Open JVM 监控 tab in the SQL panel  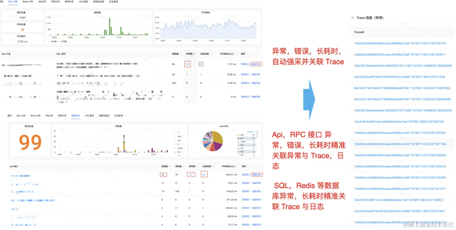pyautogui.click(x=83, y=2)
